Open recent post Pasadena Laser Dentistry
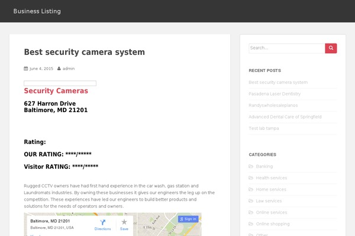Image resolution: width=355 pixels, height=236 pixels. [x=275, y=94]
